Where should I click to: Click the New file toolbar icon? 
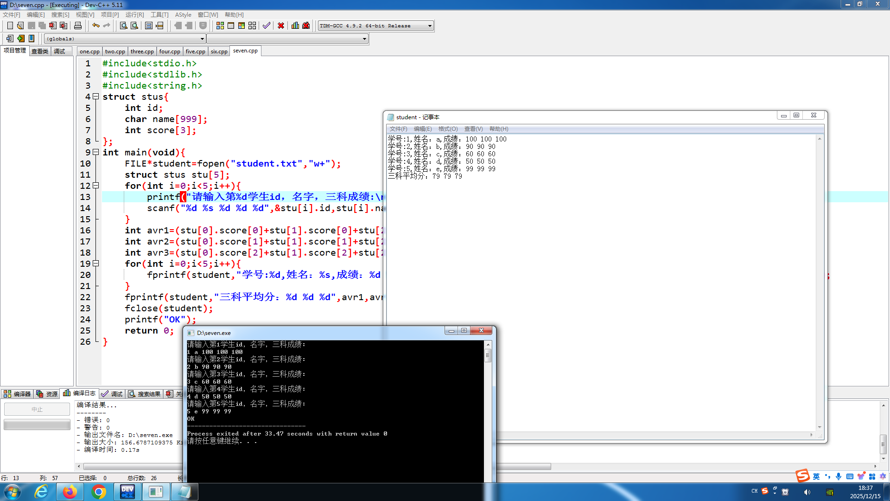point(10,26)
